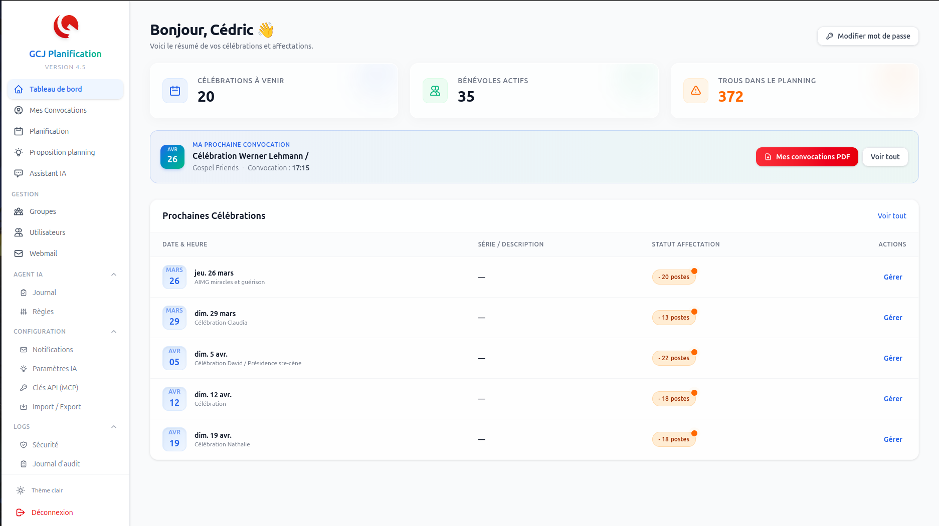
Task: Collapse the Agent IA section
Action: click(x=114, y=275)
